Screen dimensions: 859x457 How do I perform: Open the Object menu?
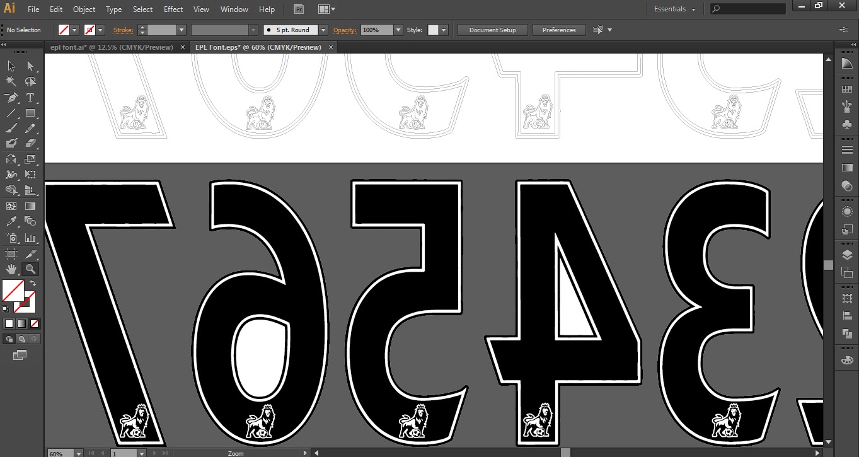84,9
